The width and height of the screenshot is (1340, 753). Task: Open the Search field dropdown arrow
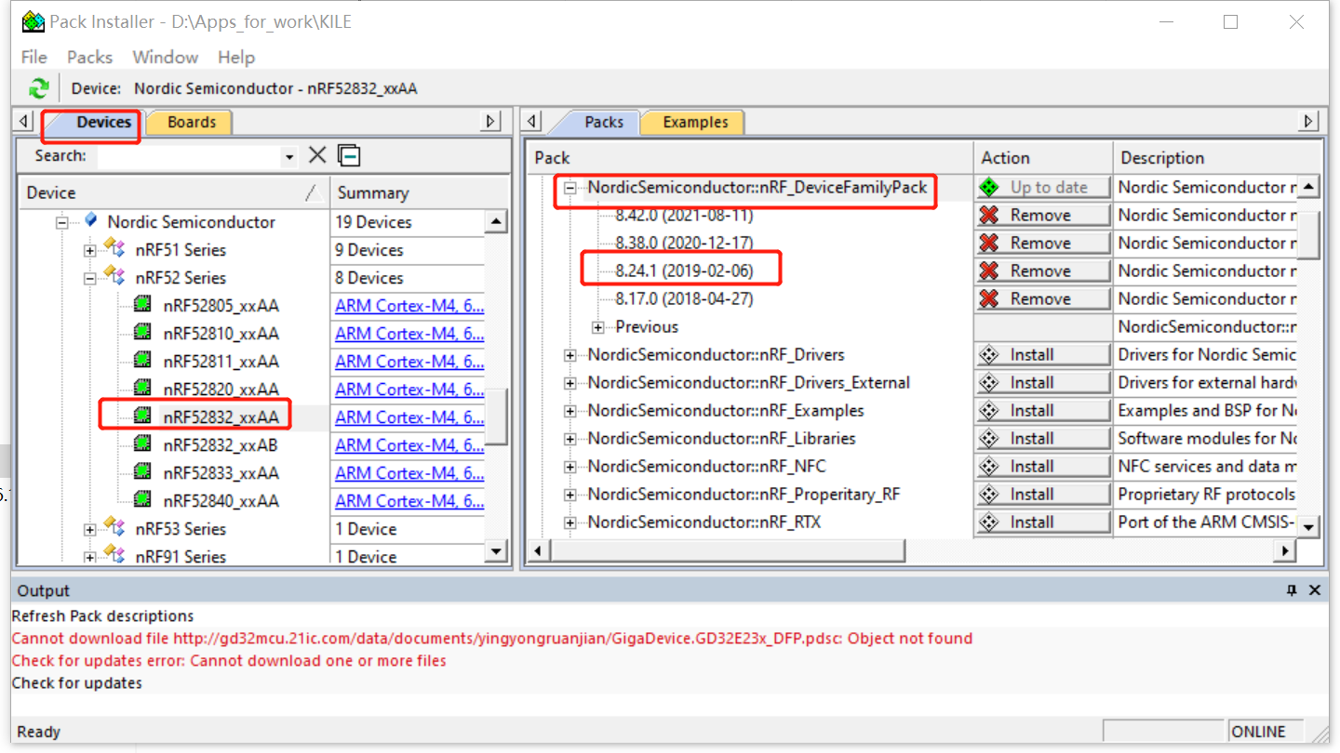pos(289,157)
